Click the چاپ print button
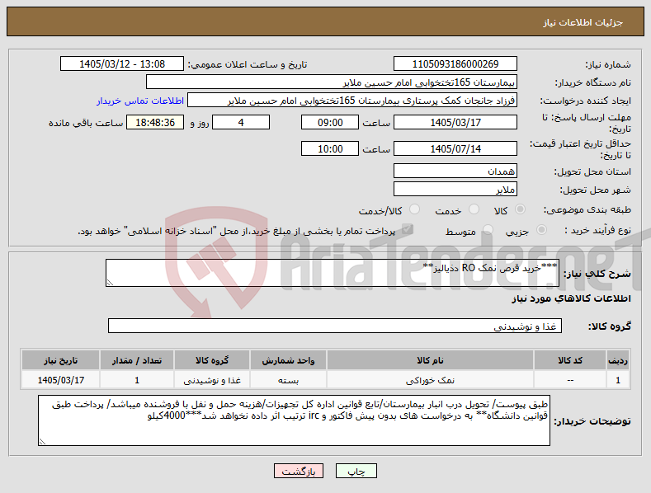The height and width of the screenshot is (493, 651). 356,471
